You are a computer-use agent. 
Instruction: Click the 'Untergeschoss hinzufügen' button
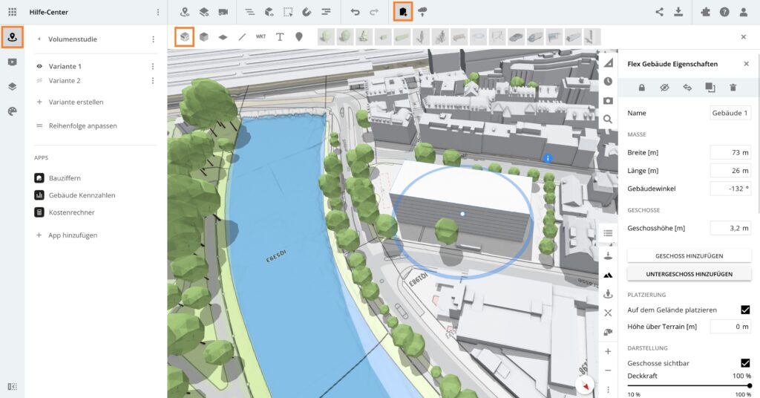click(689, 274)
